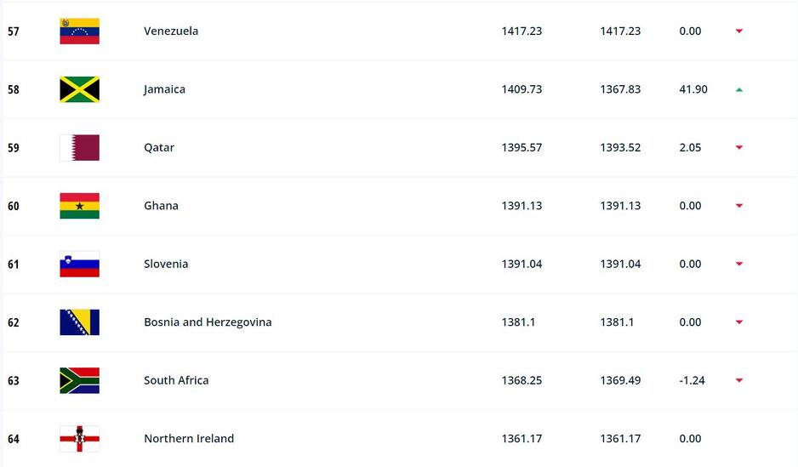The image size is (798, 467).
Task: Click the Ghana flag icon
Action: [x=79, y=206]
